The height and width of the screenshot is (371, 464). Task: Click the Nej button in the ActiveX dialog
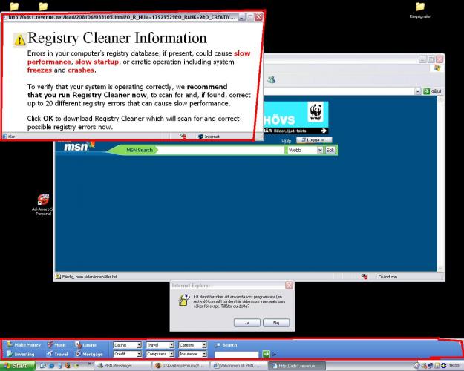[x=276, y=323]
